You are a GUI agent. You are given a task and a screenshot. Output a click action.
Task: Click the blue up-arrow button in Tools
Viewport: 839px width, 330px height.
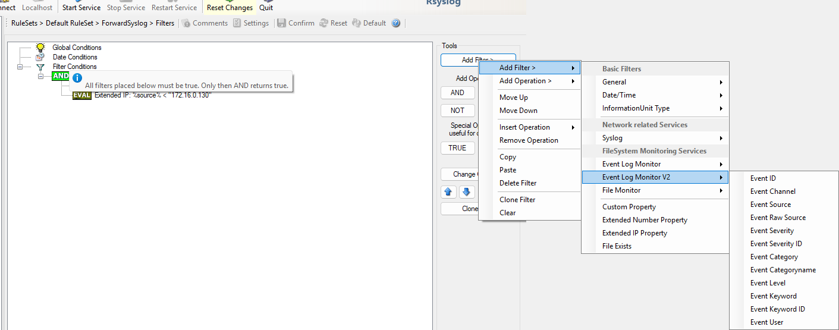[449, 192]
